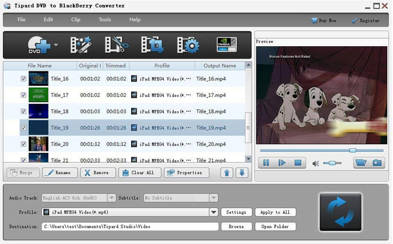Viewport: 393px width, 244px height.
Task: Uncheck the Title_17 checkbox
Action: [23, 95]
